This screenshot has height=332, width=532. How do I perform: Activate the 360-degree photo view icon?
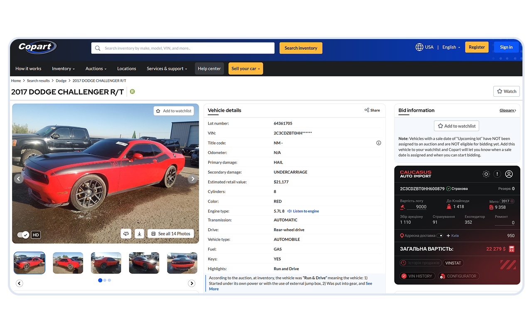[x=126, y=234]
